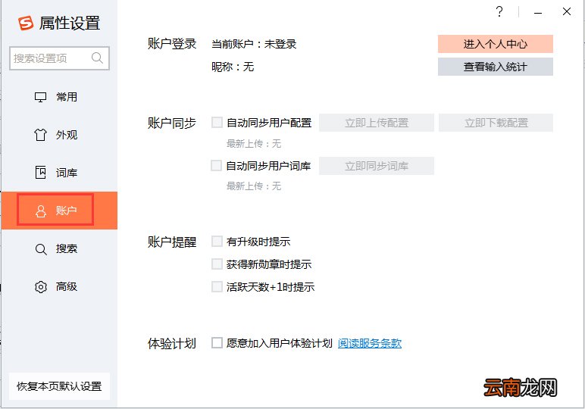This screenshot has height=409, width=585.
Task: Click the book icon beside 词库
Action: [x=40, y=173]
